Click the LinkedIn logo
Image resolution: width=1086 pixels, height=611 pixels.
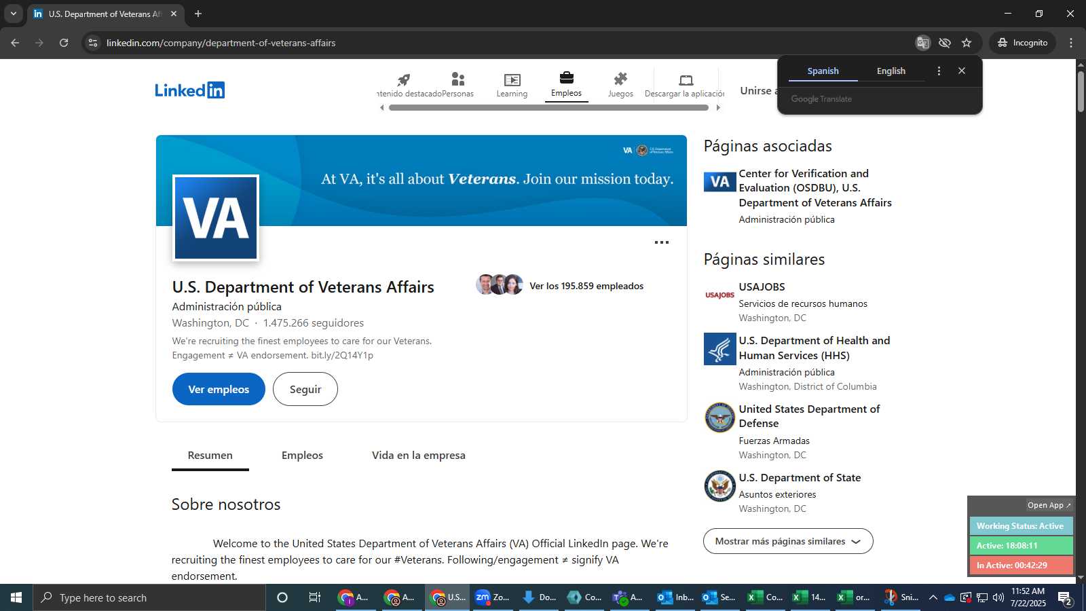click(189, 90)
